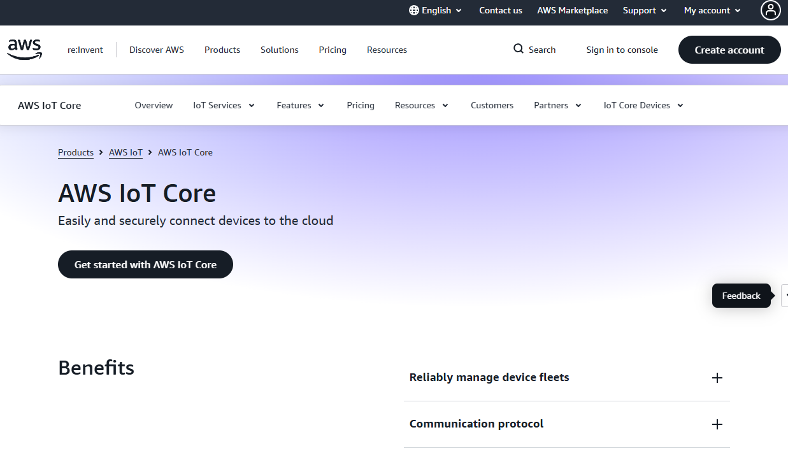The width and height of the screenshot is (788, 453).
Task: Click the tagline about connecting devices
Action: pos(196,220)
